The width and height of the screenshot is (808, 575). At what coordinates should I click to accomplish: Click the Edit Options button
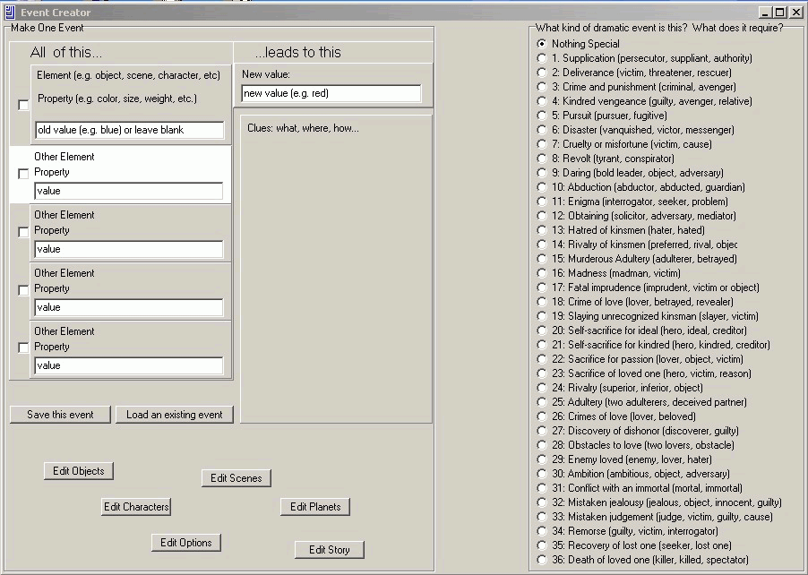[185, 543]
